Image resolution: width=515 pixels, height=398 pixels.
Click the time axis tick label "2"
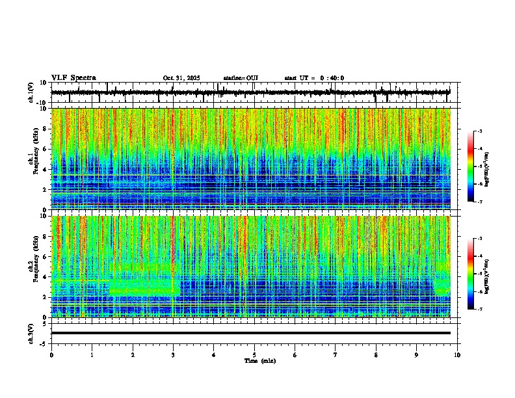tap(133, 355)
